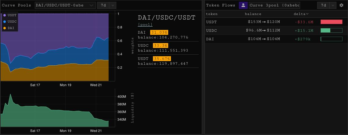Screen dimensions: 348x135
Task: Click the token column header
Action: pos(212,14)
